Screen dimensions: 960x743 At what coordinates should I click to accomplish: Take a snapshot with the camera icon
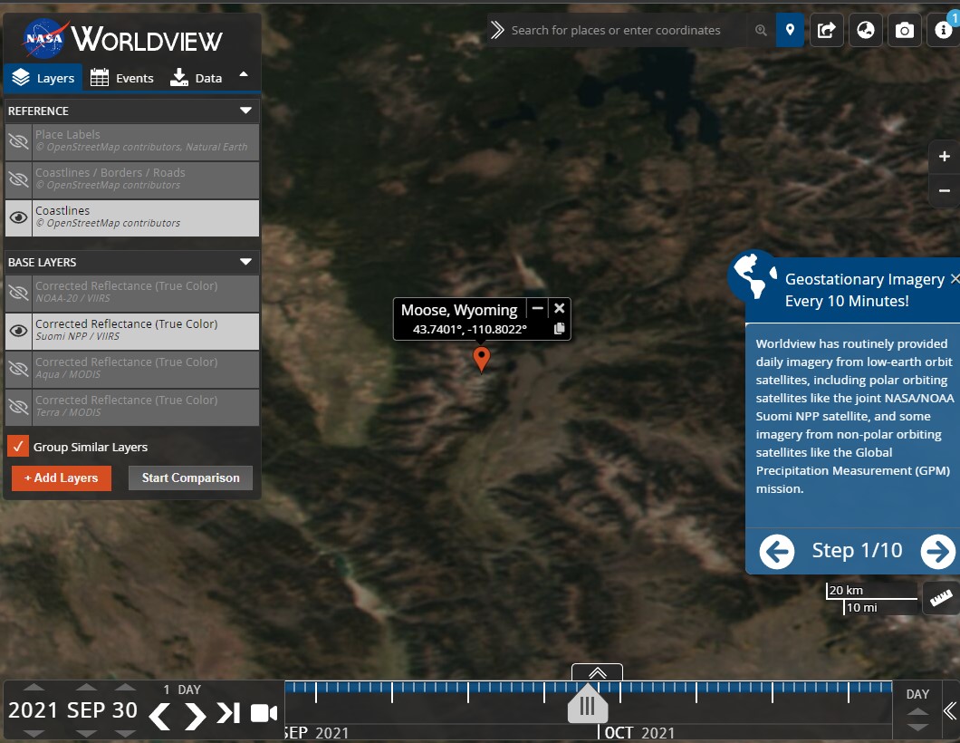pyautogui.click(x=904, y=30)
